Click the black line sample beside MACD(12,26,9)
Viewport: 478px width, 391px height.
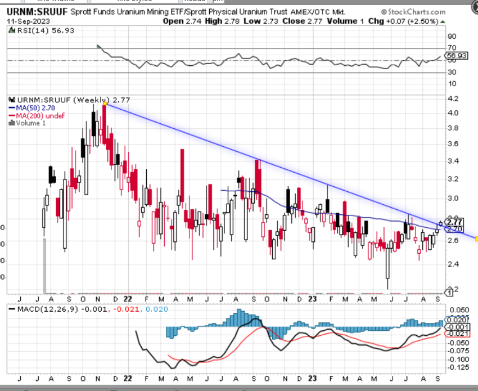point(12,309)
